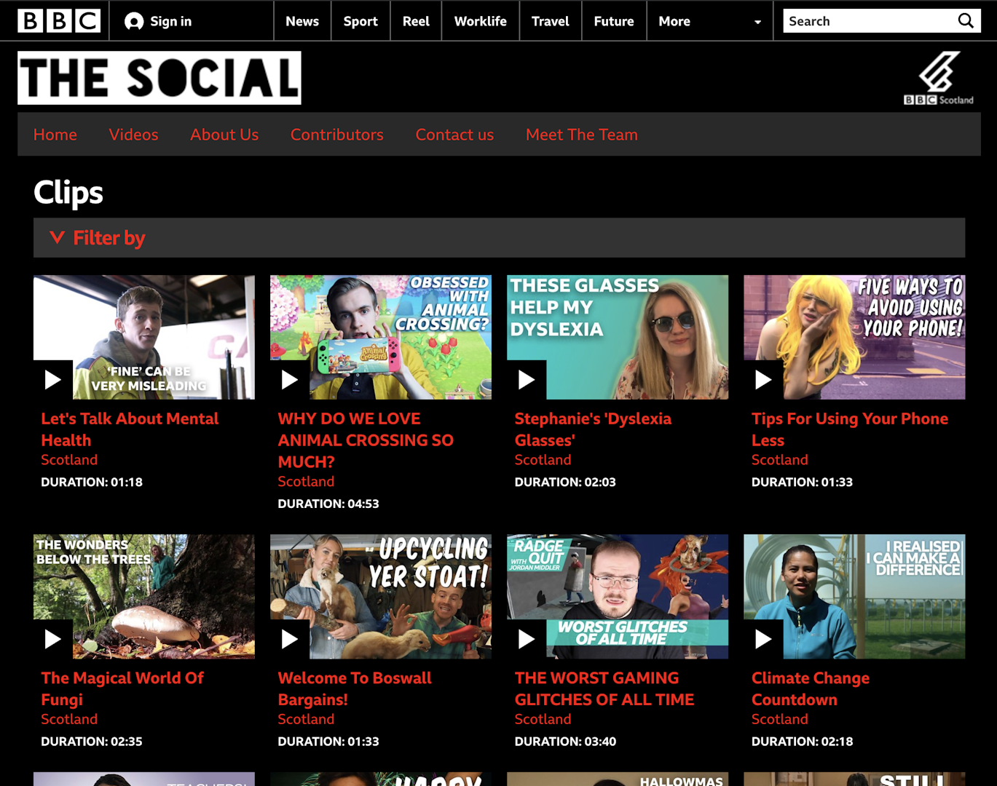
Task: Play the Animal Crossing clip
Action: [290, 379]
